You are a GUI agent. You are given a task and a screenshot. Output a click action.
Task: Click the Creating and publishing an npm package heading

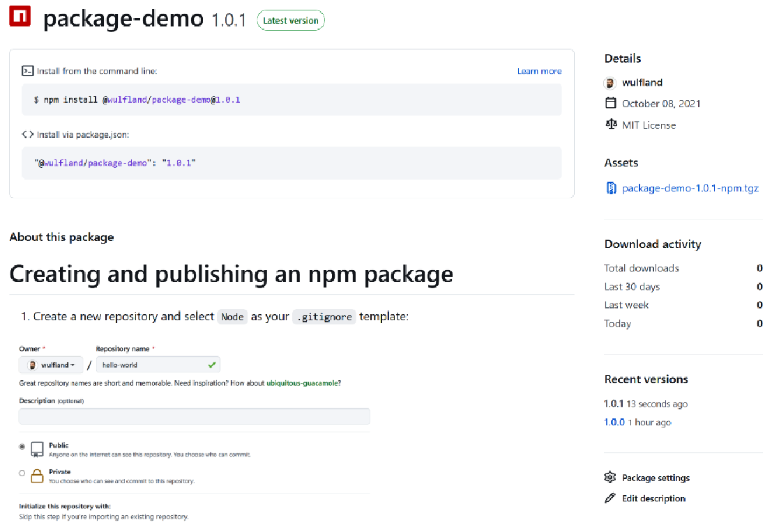click(232, 274)
